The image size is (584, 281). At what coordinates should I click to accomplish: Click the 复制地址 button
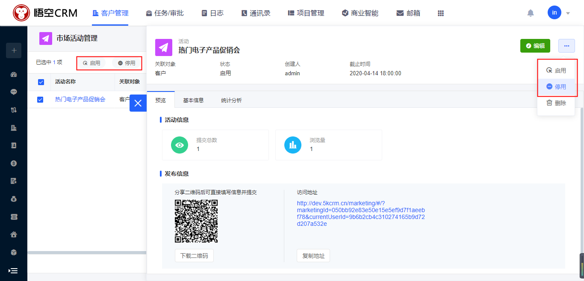point(313,256)
